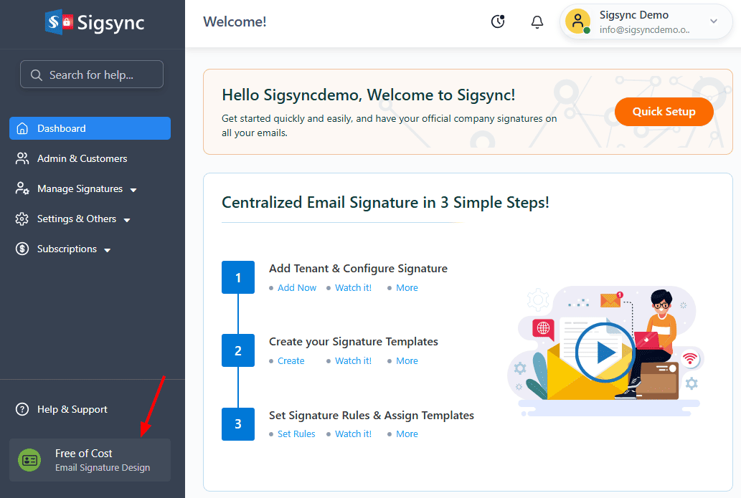Click the step 1 number box
This screenshot has height=498, width=741.
[x=238, y=277]
